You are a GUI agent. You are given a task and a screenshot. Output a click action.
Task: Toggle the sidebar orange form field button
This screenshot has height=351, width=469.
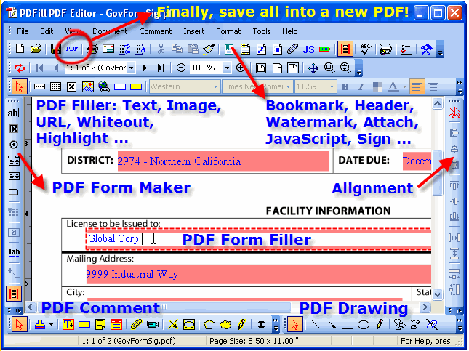pos(14,294)
